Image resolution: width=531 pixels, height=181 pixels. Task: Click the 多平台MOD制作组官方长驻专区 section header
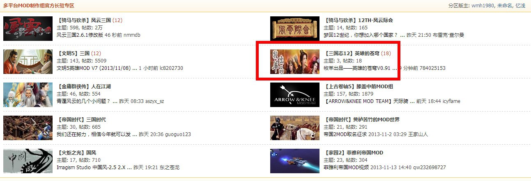[x=39, y=6]
